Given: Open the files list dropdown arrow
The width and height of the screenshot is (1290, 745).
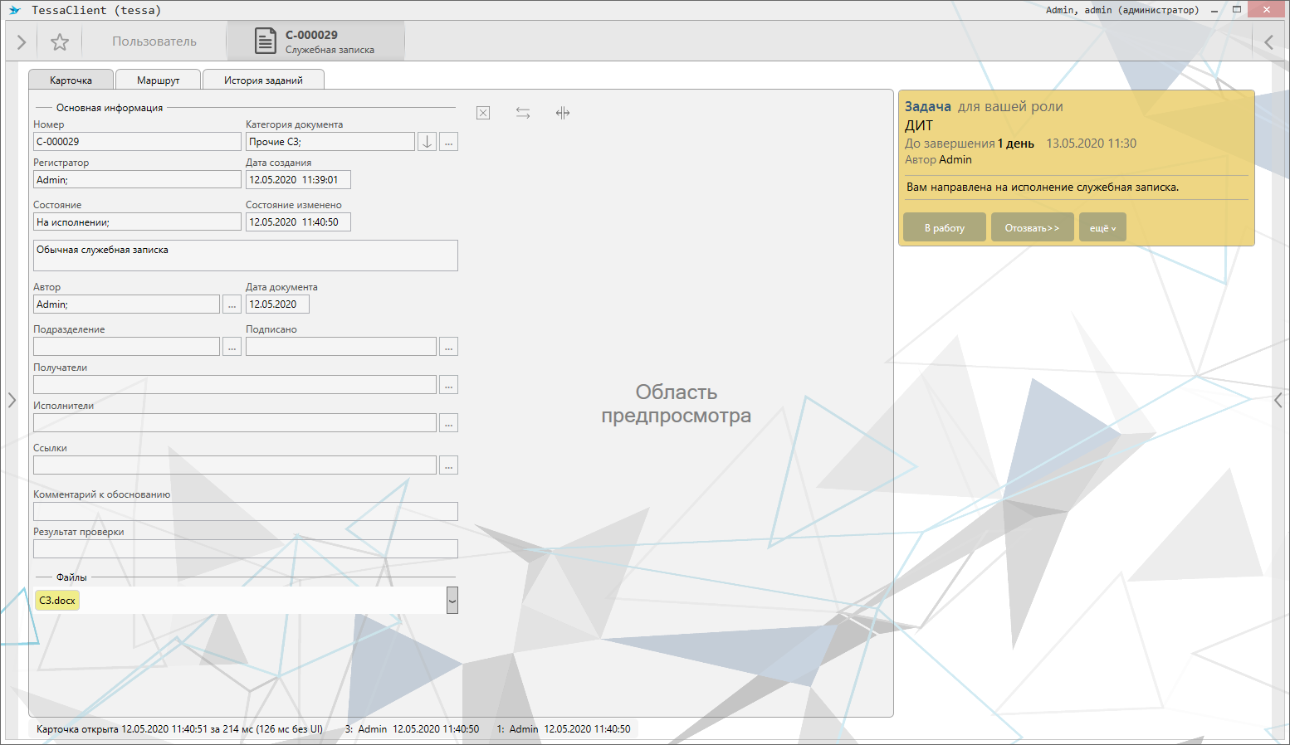Looking at the screenshot, I should click(452, 601).
